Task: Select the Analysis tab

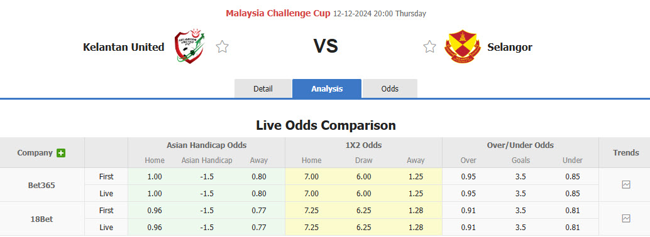Action: point(327,88)
